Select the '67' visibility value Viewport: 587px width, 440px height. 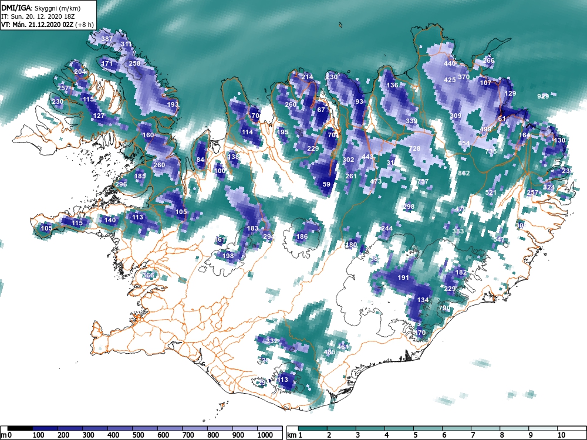click(x=321, y=110)
